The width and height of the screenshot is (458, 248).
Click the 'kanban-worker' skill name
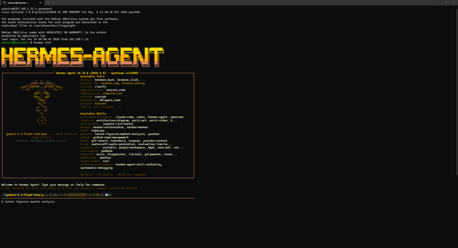137,128
